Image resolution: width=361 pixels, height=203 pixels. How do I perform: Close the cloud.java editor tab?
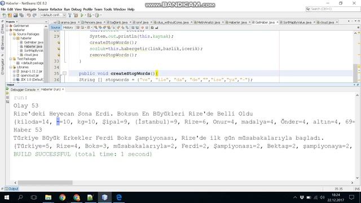tap(337, 23)
